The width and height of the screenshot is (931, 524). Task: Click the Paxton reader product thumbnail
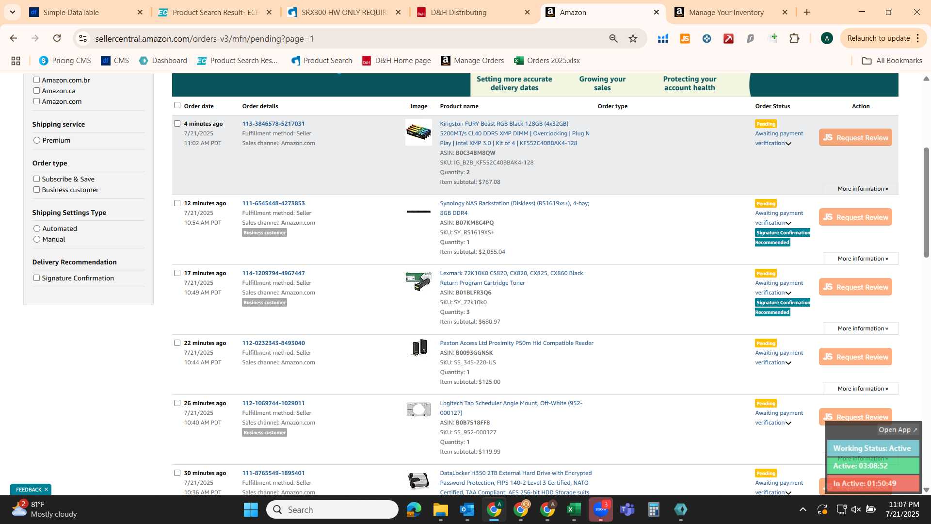(418, 347)
